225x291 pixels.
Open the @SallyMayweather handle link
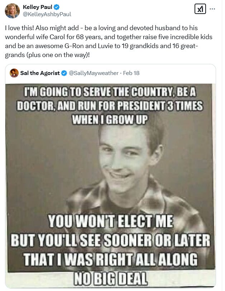tap(94, 73)
